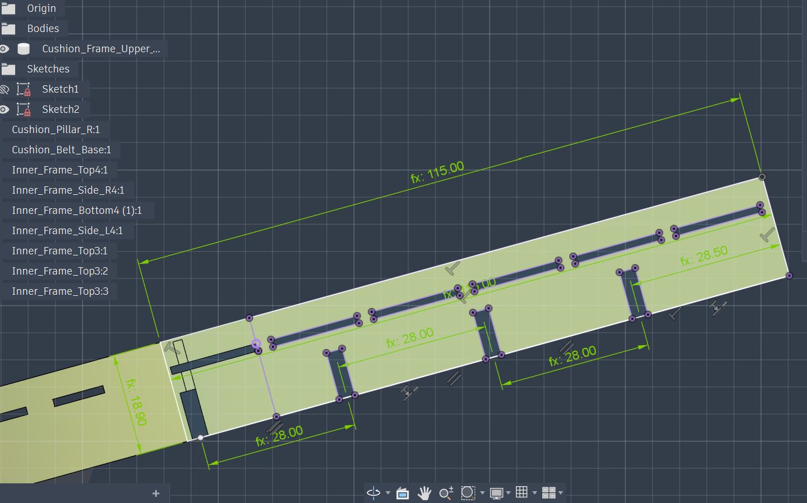Click the fx: 115.00 dimension value
The width and height of the screenshot is (807, 503).
(x=438, y=172)
